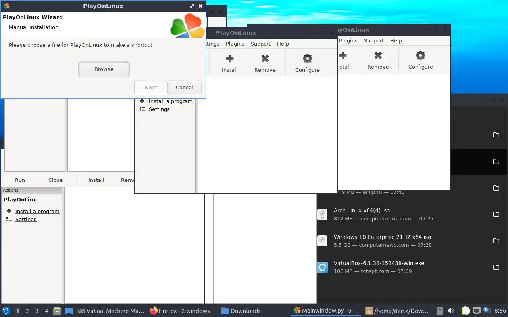
Task: Click Settings link in middle window sidebar
Action: (x=159, y=109)
